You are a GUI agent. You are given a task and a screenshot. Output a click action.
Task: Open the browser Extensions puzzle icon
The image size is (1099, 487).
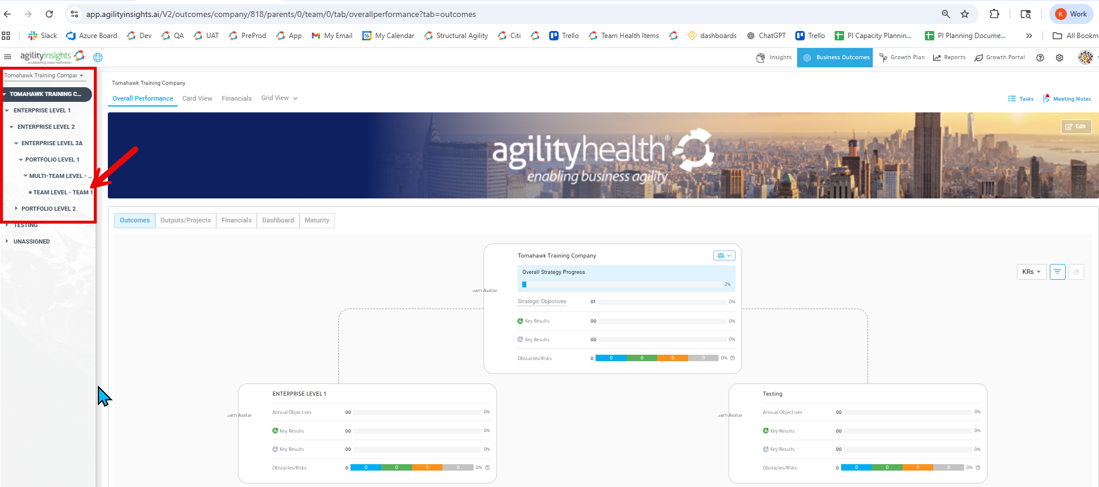[x=994, y=14]
